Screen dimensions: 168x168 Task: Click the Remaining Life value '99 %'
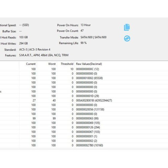click(x=84, y=43)
